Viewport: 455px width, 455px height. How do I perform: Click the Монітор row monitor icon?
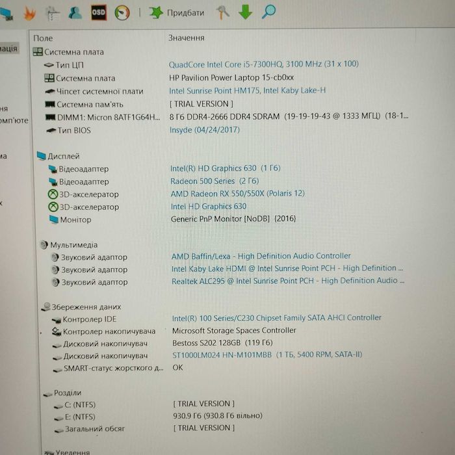pos(54,220)
